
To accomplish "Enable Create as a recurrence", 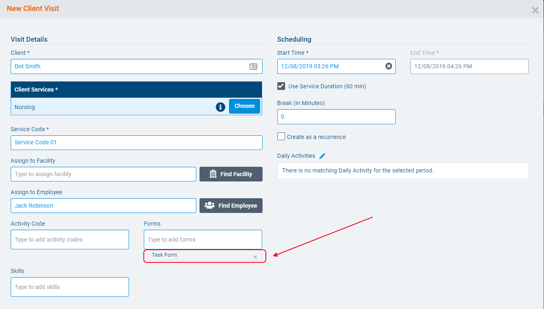I will 281,137.
